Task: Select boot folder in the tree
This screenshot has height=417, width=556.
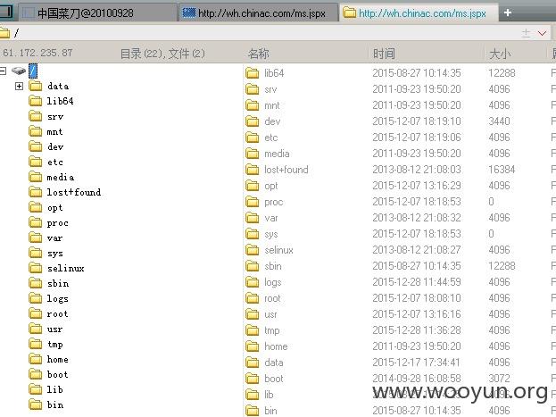Action: tap(57, 374)
